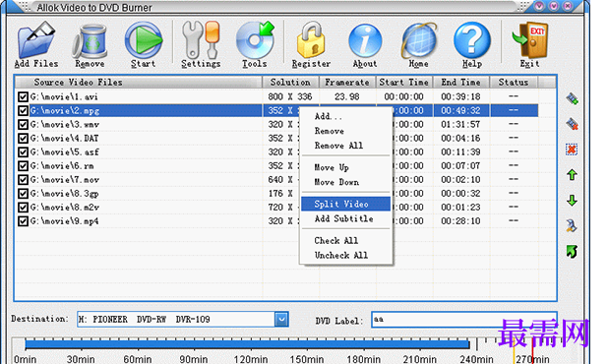
Task: Open the Destination drive dropdown arrow
Action: (281, 319)
